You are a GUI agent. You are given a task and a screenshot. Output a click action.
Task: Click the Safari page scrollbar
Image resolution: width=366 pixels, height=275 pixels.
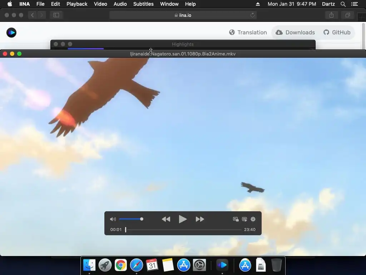(x=363, y=36)
